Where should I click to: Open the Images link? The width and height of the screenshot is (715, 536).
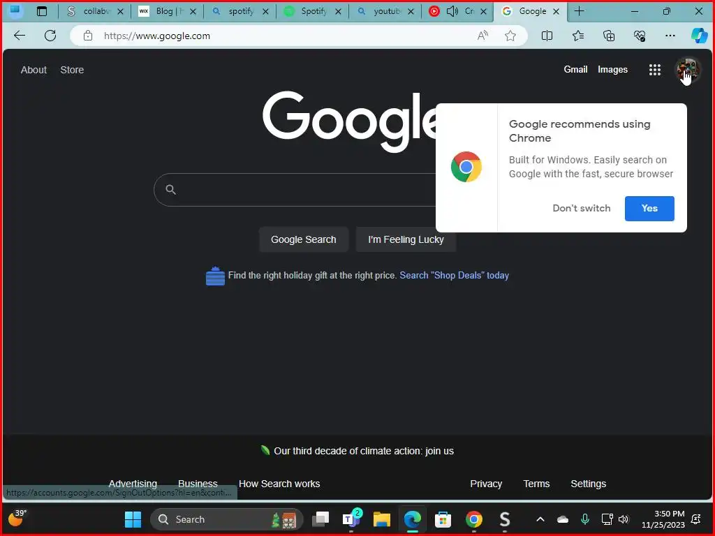click(x=612, y=69)
